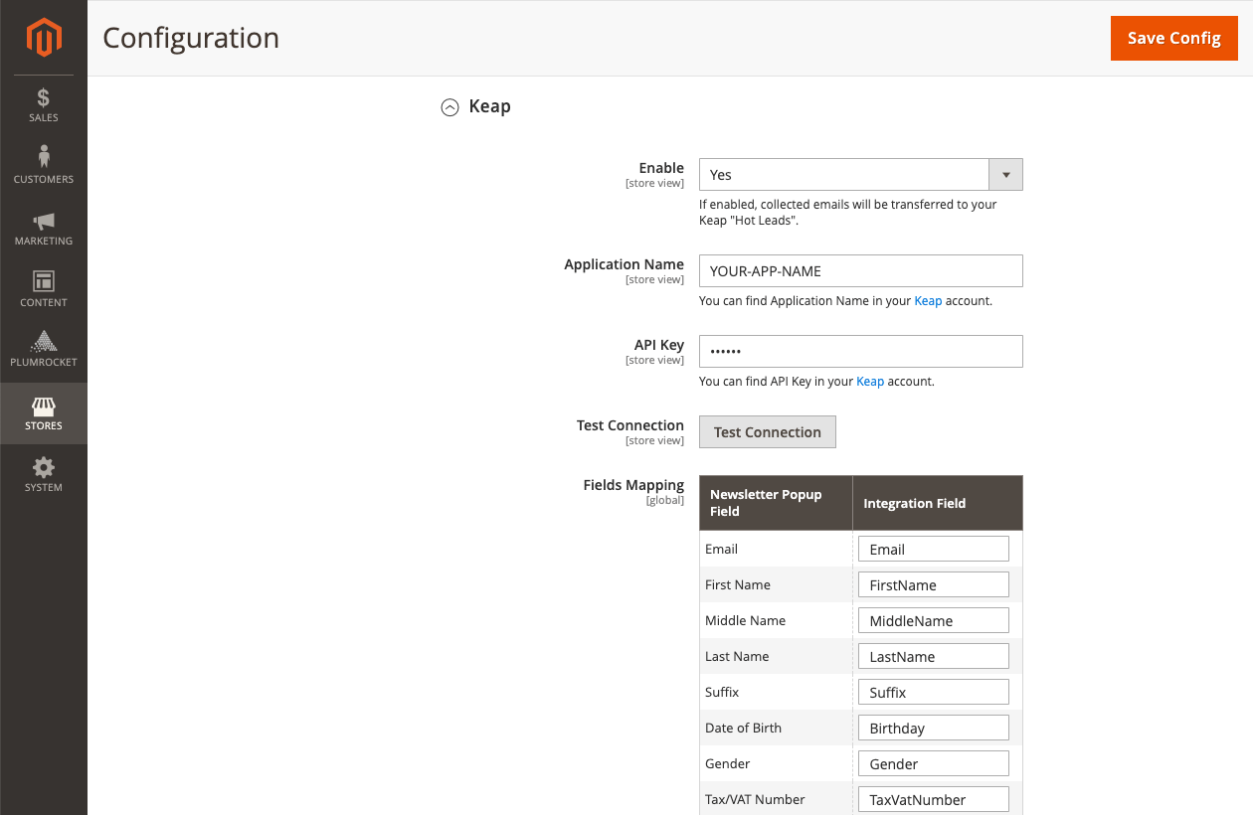Image resolution: width=1253 pixels, height=815 pixels.
Task: Open the Marketing section icon
Action: (x=43, y=226)
